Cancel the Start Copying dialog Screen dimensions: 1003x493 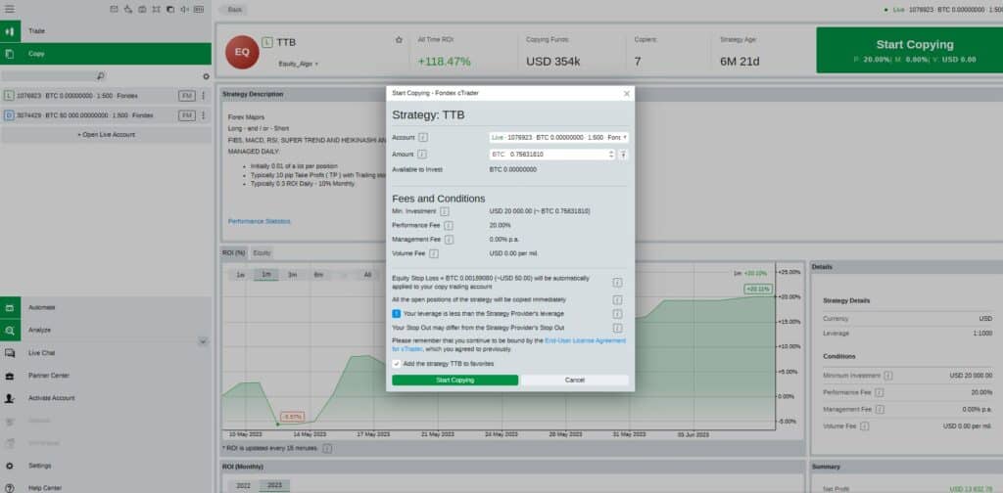coord(574,380)
